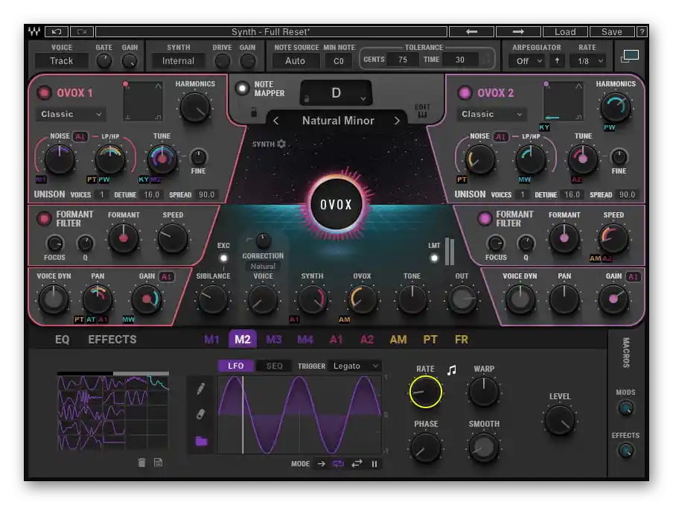Open the Edit keyboard icon for scale
The height and width of the screenshot is (505, 673).
coord(422,111)
